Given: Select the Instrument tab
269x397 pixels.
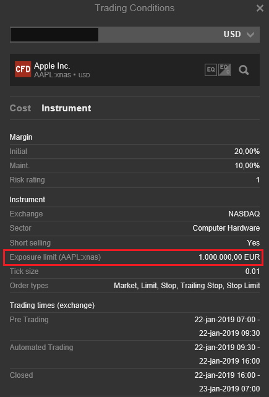Looking at the screenshot, I should coord(66,108).
